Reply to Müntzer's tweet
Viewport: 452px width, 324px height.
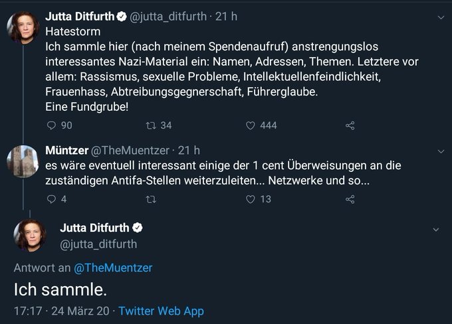[x=53, y=199]
